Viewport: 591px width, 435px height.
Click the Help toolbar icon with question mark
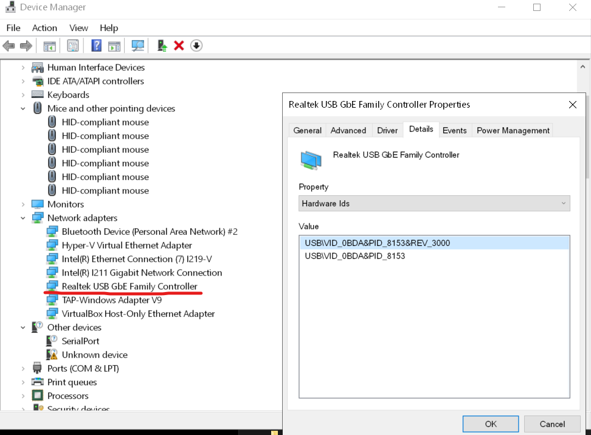pyautogui.click(x=96, y=46)
